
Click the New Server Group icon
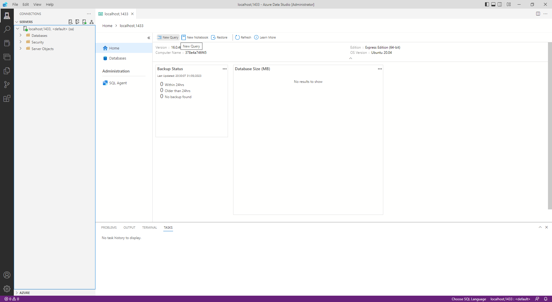click(x=77, y=22)
